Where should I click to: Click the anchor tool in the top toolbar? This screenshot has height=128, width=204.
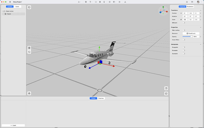(x=79, y=2)
